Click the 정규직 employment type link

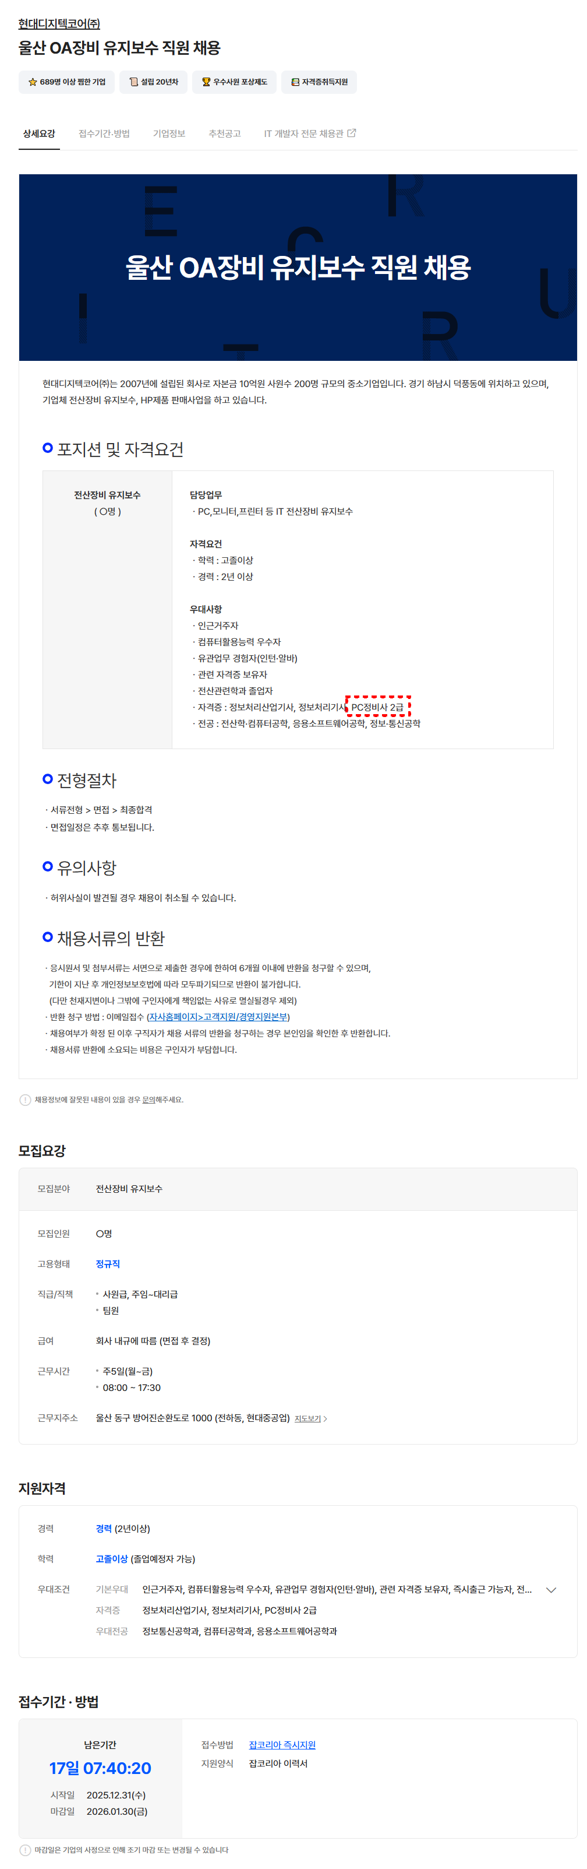(x=107, y=1263)
